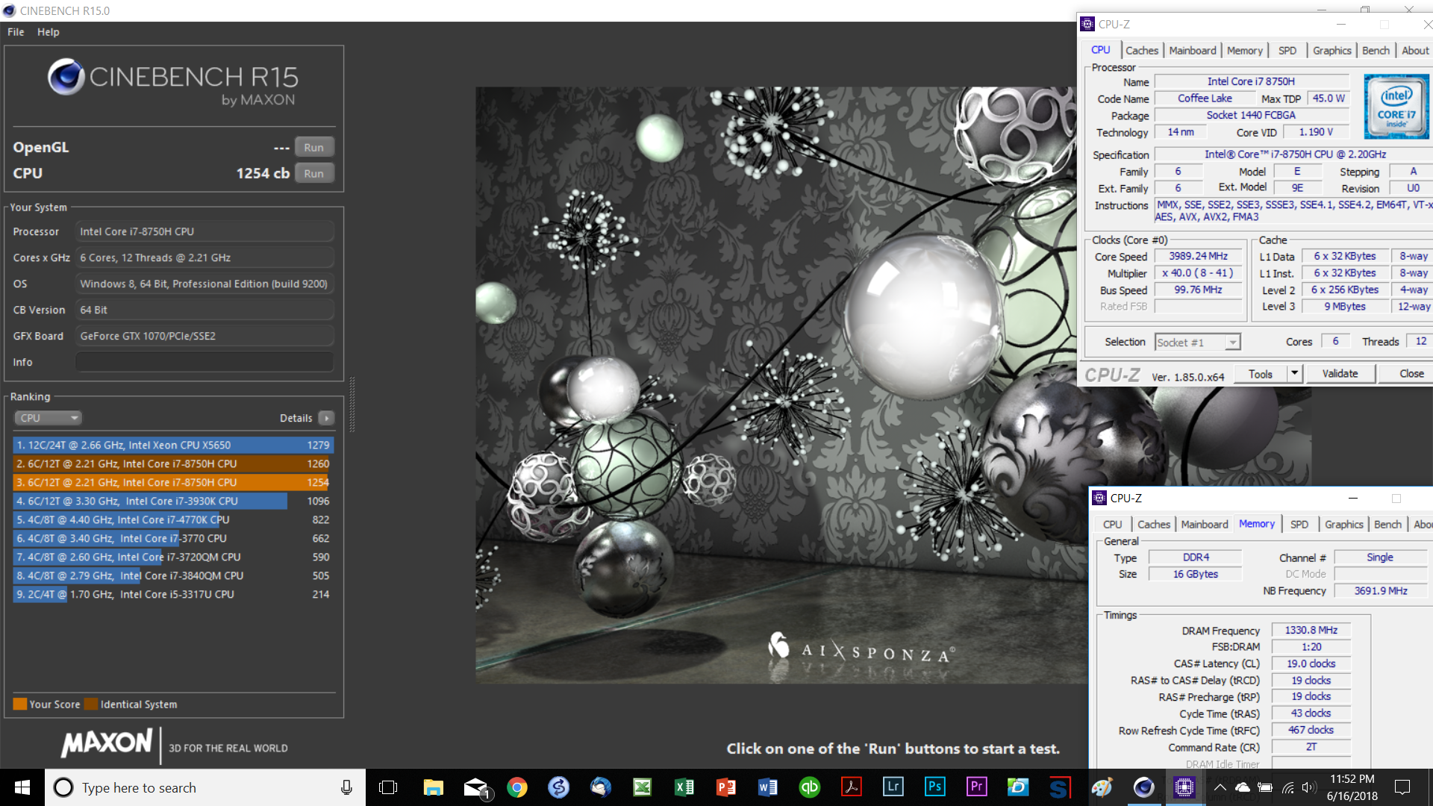Open File Explorer from the taskbar
Image resolution: width=1433 pixels, height=806 pixels.
point(433,787)
